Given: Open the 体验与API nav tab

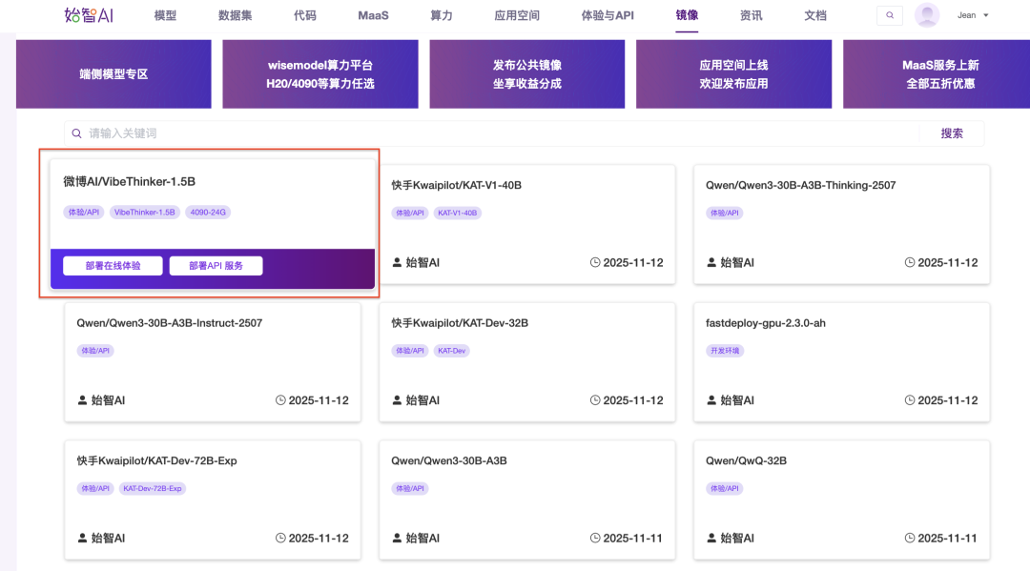Looking at the screenshot, I should click(608, 15).
